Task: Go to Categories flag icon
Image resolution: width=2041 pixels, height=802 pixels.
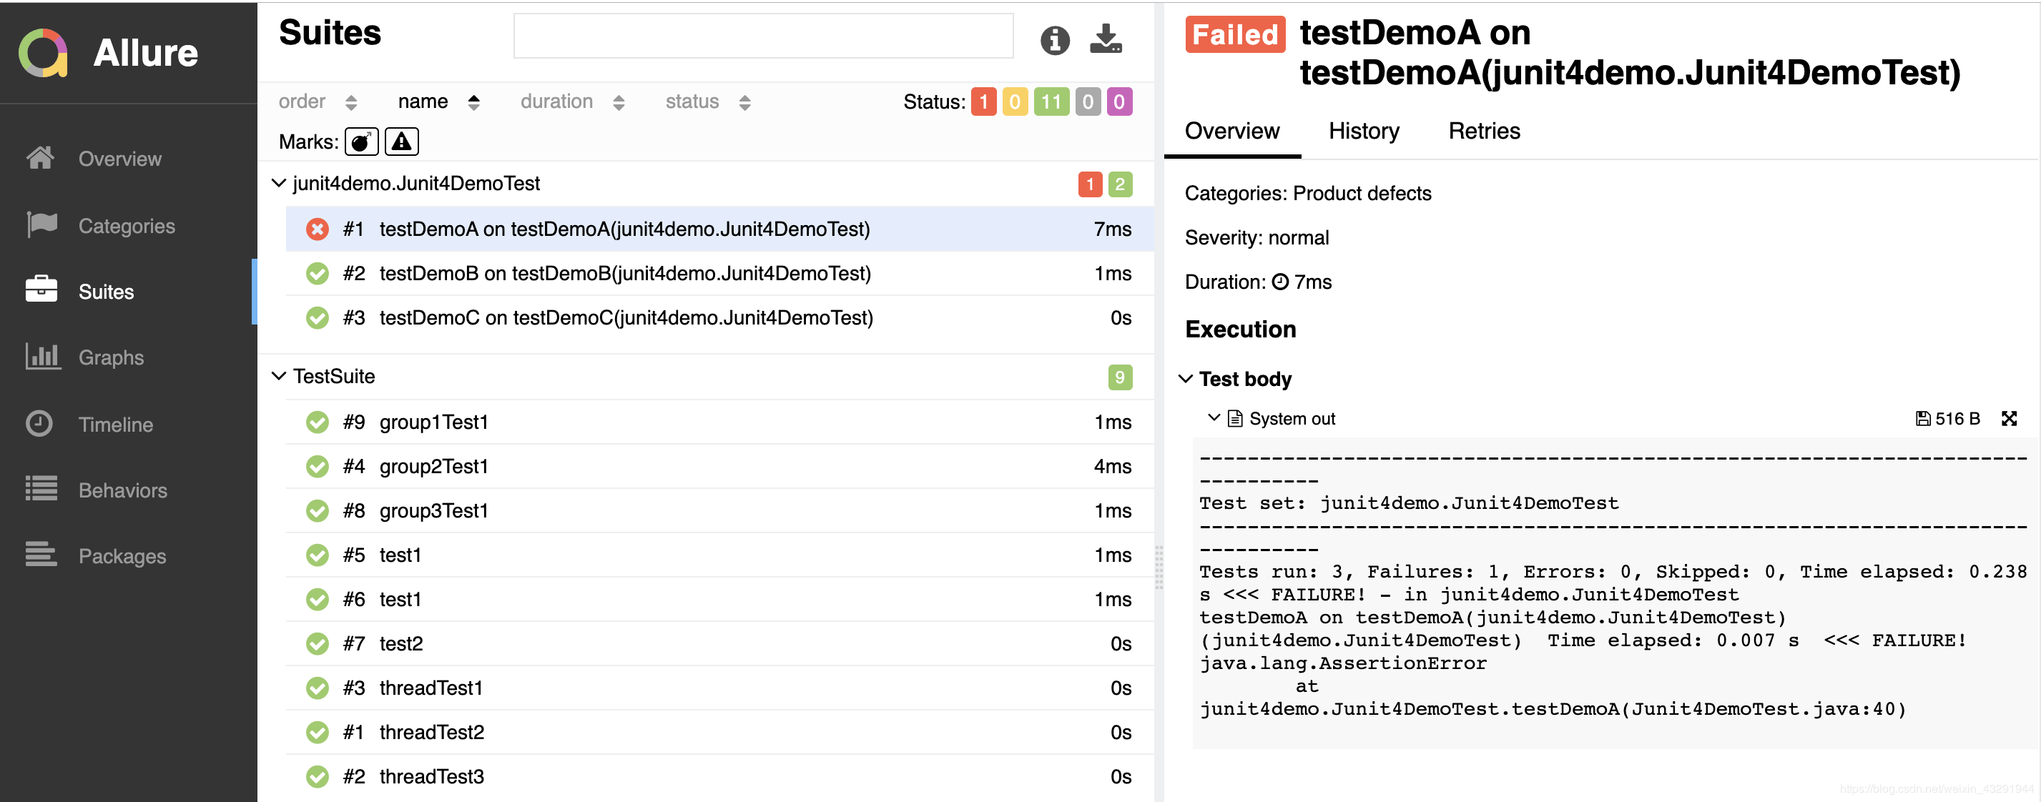Action: coord(41,225)
